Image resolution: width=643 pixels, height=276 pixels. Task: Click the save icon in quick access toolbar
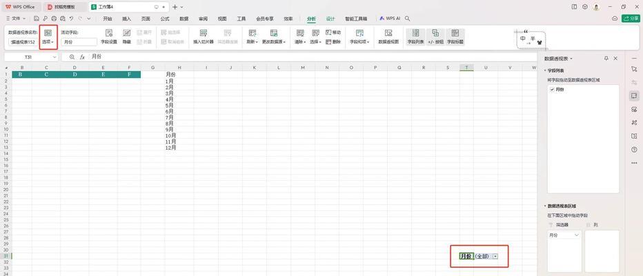[x=37, y=19]
